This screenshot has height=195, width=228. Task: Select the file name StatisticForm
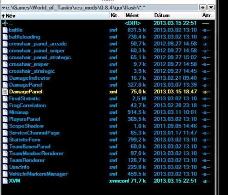coord(25,140)
